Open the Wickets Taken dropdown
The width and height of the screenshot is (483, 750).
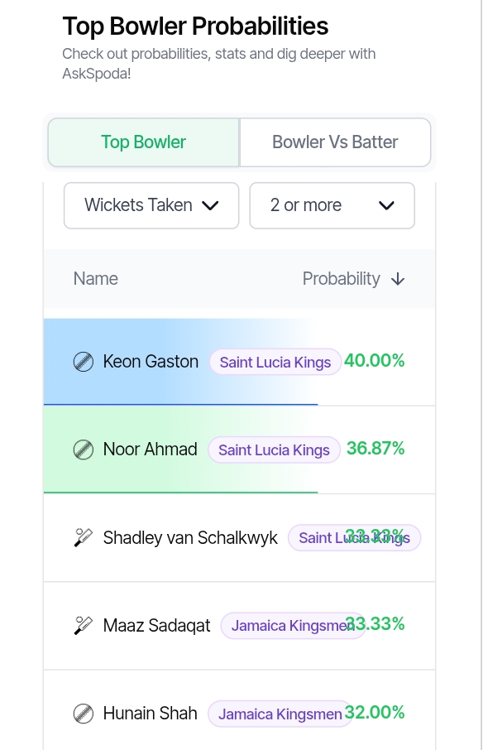[151, 205]
